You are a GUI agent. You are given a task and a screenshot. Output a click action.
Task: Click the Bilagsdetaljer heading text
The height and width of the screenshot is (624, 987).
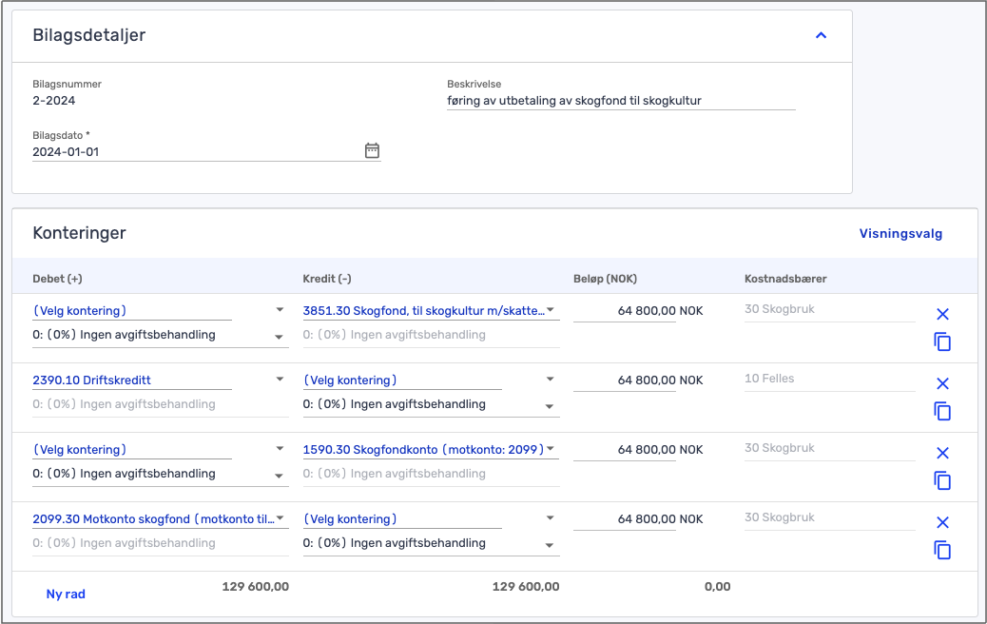(x=88, y=35)
